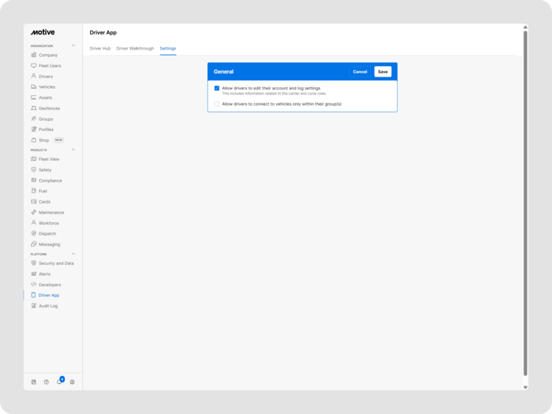
Task: Click the Safety shield icon
Action: 34,170
